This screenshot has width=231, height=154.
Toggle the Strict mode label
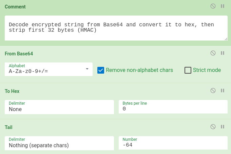[207, 70]
